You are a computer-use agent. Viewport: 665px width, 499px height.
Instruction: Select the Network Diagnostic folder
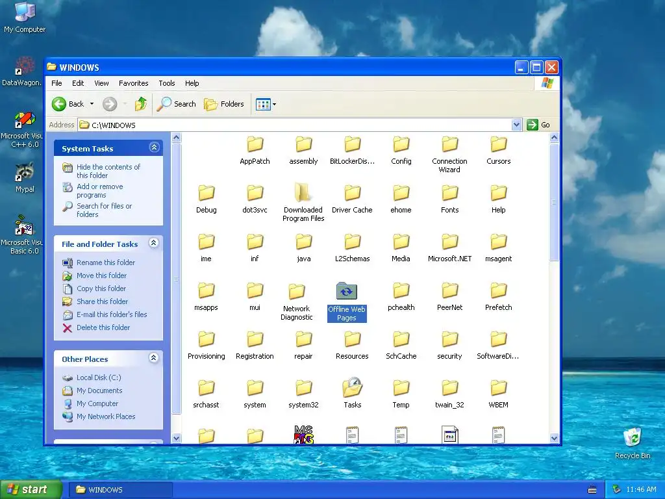coord(296,301)
